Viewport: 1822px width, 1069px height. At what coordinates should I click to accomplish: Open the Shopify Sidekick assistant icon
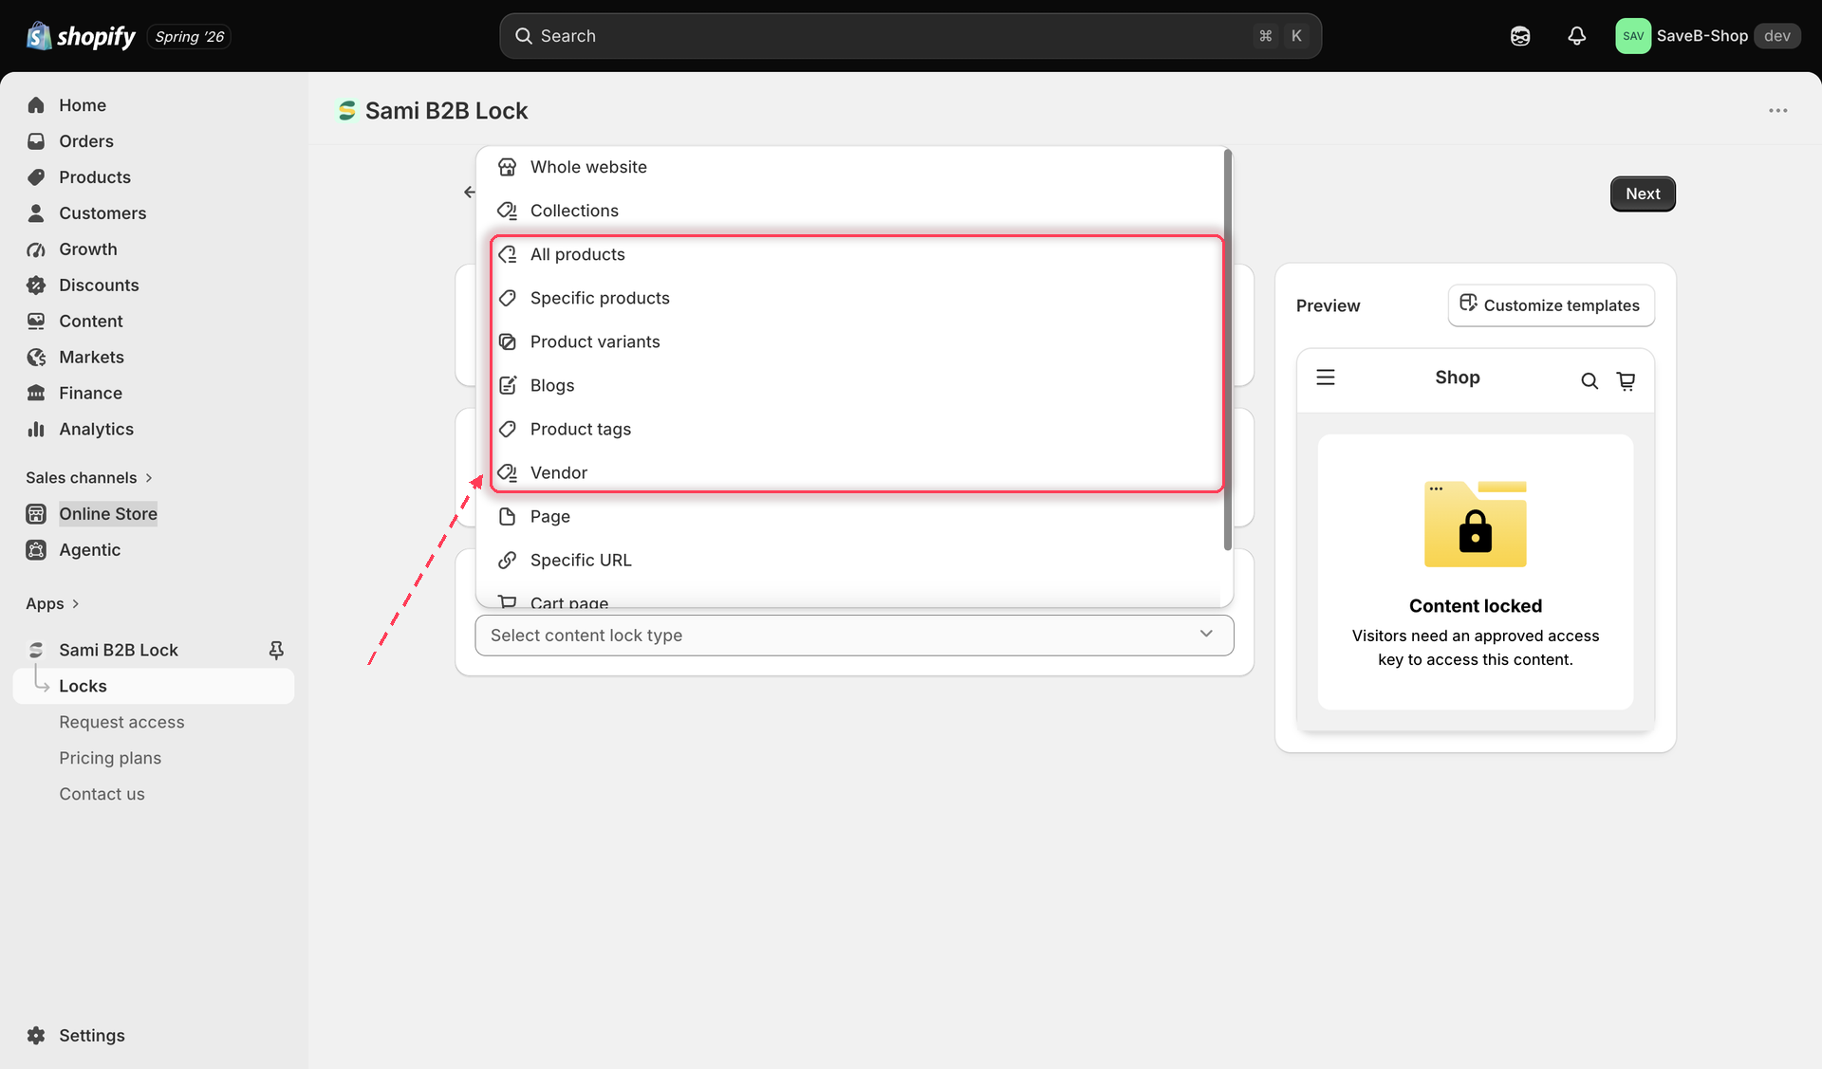pyautogui.click(x=1520, y=36)
